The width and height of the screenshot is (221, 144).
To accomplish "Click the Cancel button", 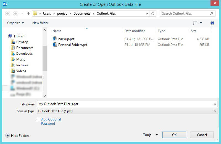I will point(202,135).
